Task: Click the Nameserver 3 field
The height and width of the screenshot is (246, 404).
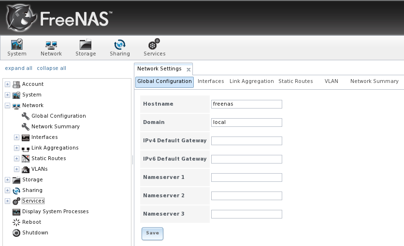Action: point(246,214)
